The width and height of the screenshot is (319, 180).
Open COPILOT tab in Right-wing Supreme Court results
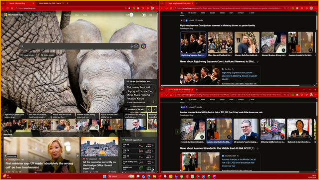pos(241,13)
